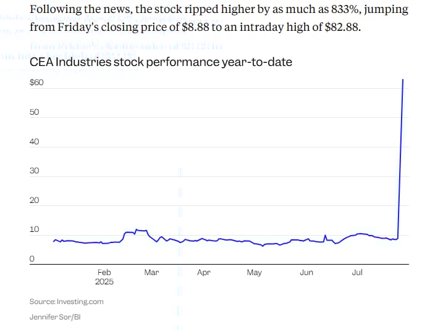Select the 20 y-axis label
This screenshot has height=330, width=443.
(x=34, y=200)
